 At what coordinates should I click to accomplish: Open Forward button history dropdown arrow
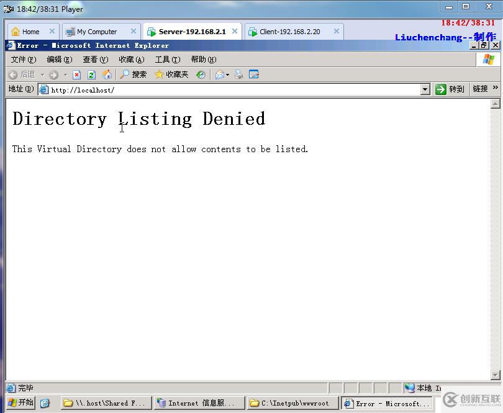tap(65, 75)
